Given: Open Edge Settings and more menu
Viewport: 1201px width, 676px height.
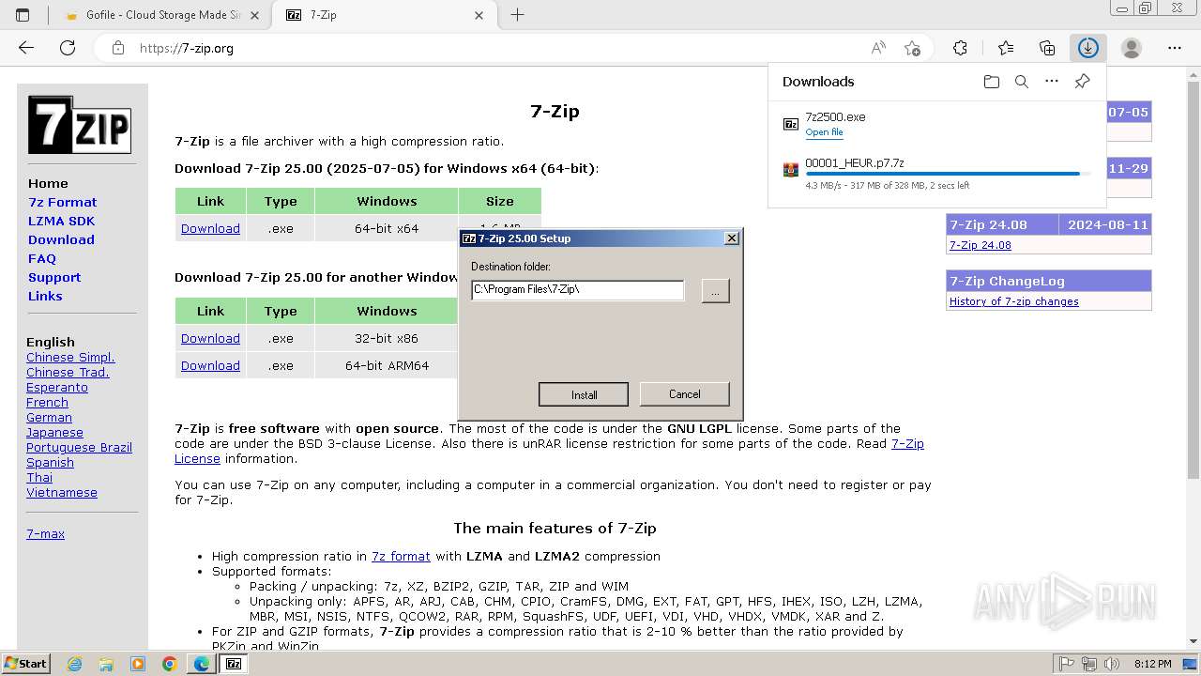Looking at the screenshot, I should point(1175,48).
